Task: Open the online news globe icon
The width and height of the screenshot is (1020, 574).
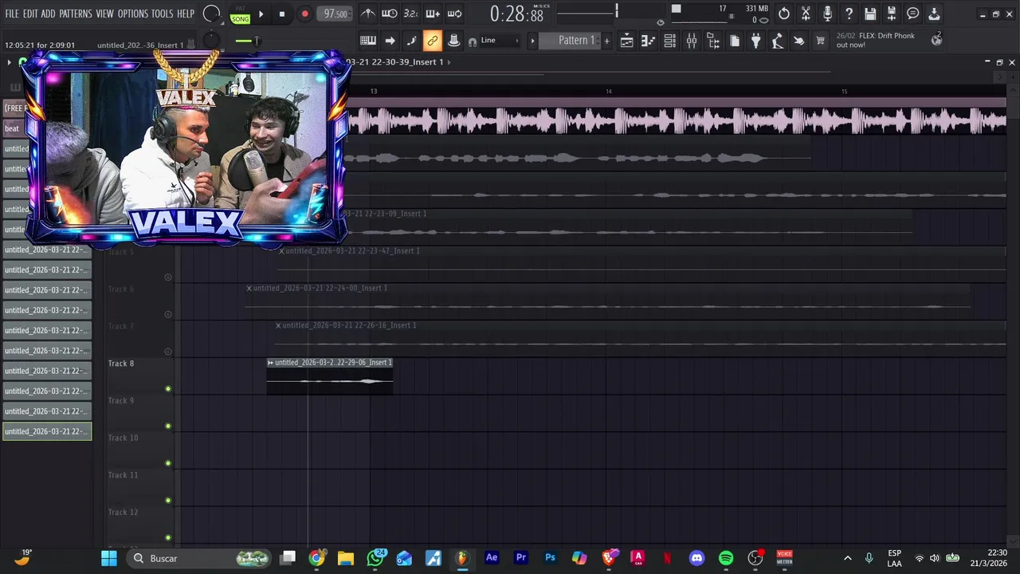Action: [936, 40]
